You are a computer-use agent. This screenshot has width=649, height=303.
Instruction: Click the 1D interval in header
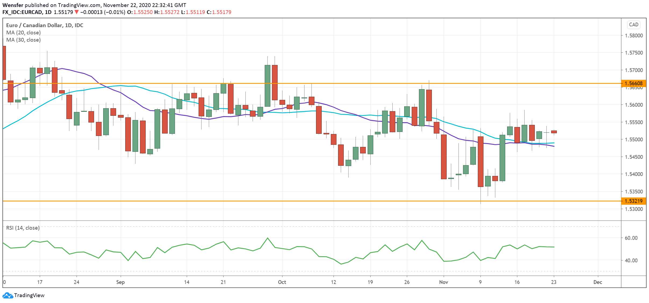pyautogui.click(x=48, y=12)
